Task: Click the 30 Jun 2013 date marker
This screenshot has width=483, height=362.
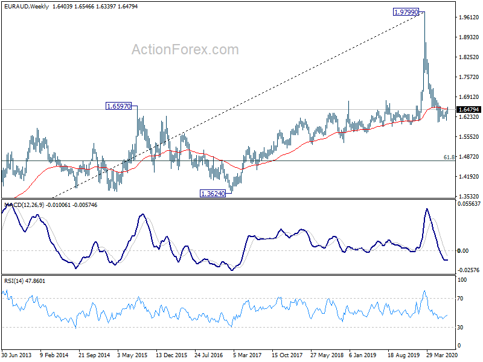Action: pyautogui.click(x=17, y=355)
